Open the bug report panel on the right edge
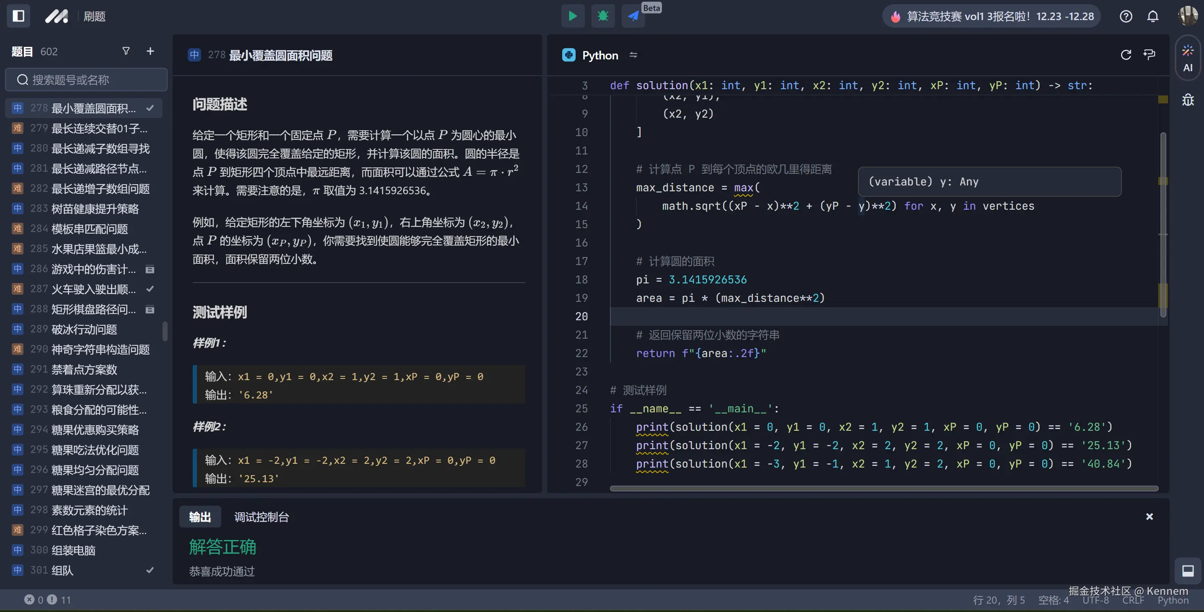The image size is (1204, 612). (x=1188, y=100)
